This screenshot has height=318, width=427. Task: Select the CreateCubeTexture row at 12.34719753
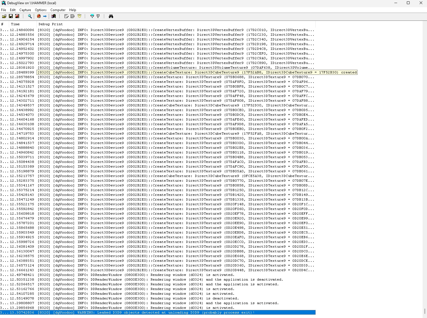click(x=158, y=134)
